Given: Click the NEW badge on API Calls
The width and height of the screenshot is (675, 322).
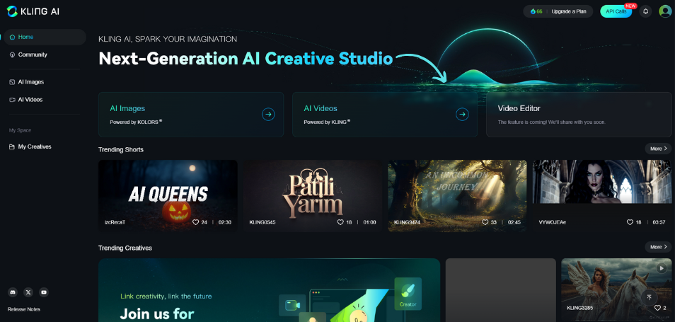Looking at the screenshot, I should 630,6.
